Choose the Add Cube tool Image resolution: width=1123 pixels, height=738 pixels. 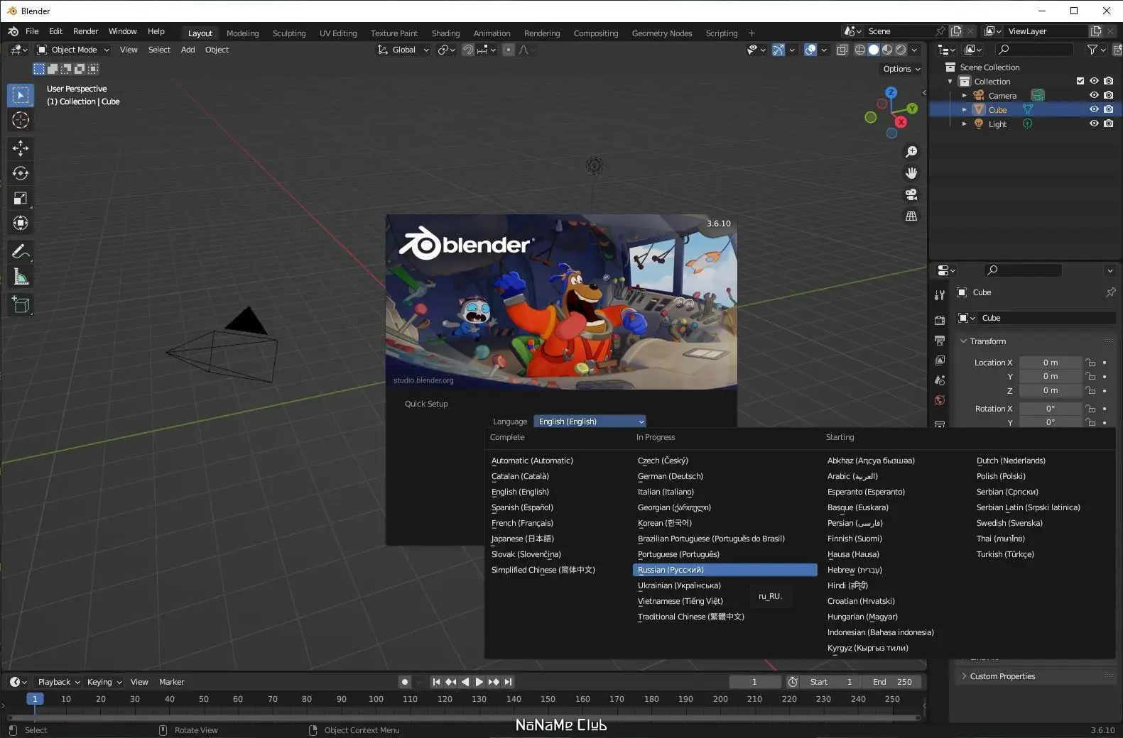[x=21, y=305]
